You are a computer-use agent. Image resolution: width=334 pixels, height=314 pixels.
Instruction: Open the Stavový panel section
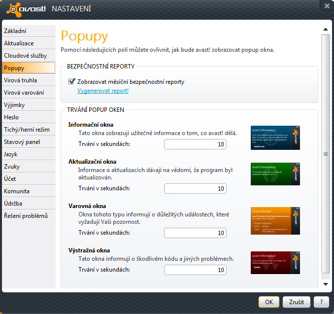tap(29, 142)
